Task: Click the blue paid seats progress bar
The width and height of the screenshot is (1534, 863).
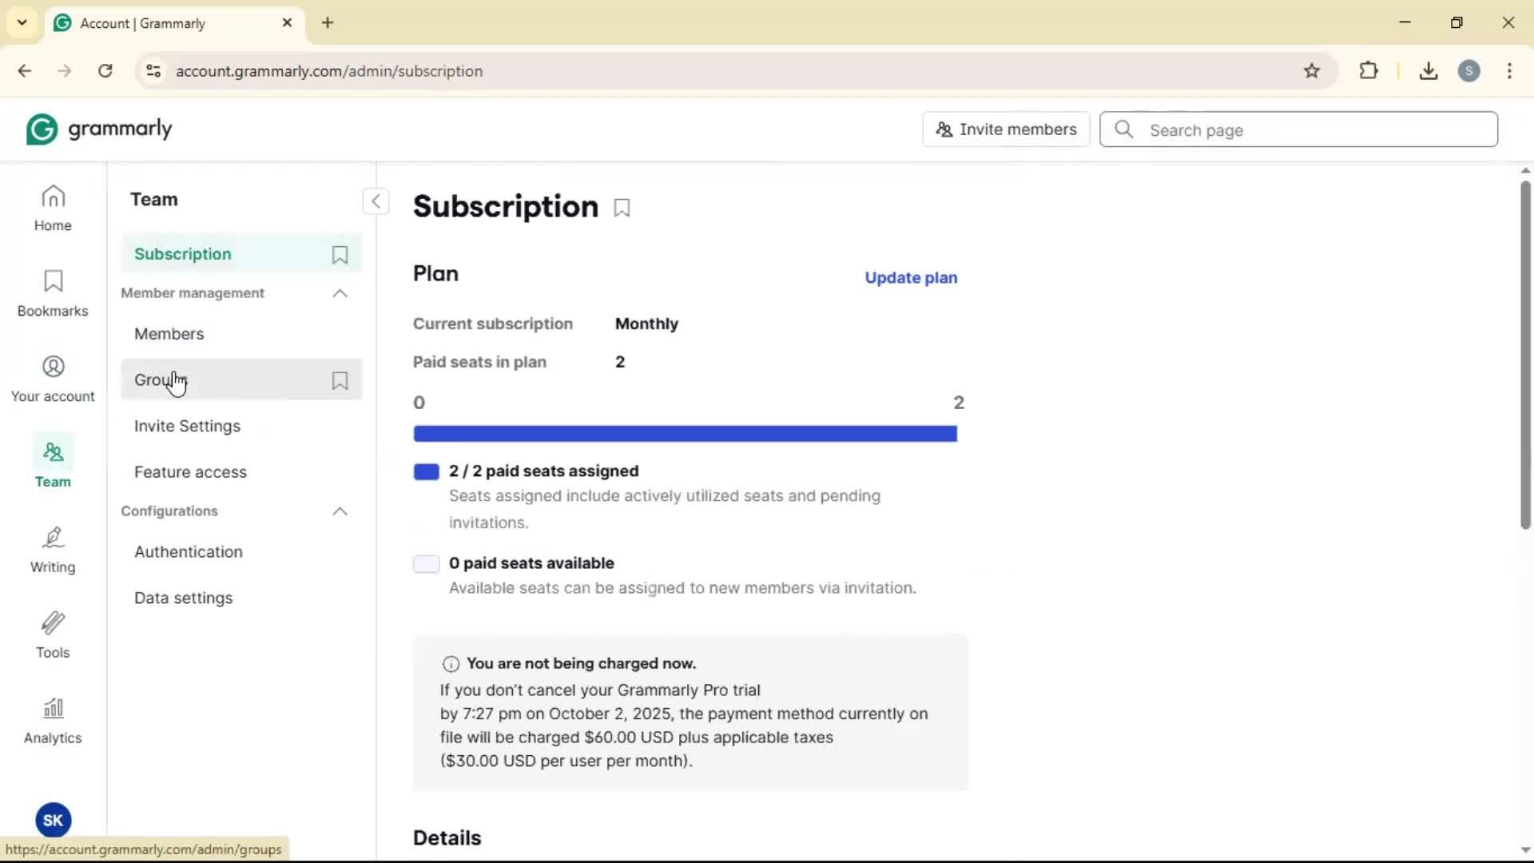Action: coord(685,434)
